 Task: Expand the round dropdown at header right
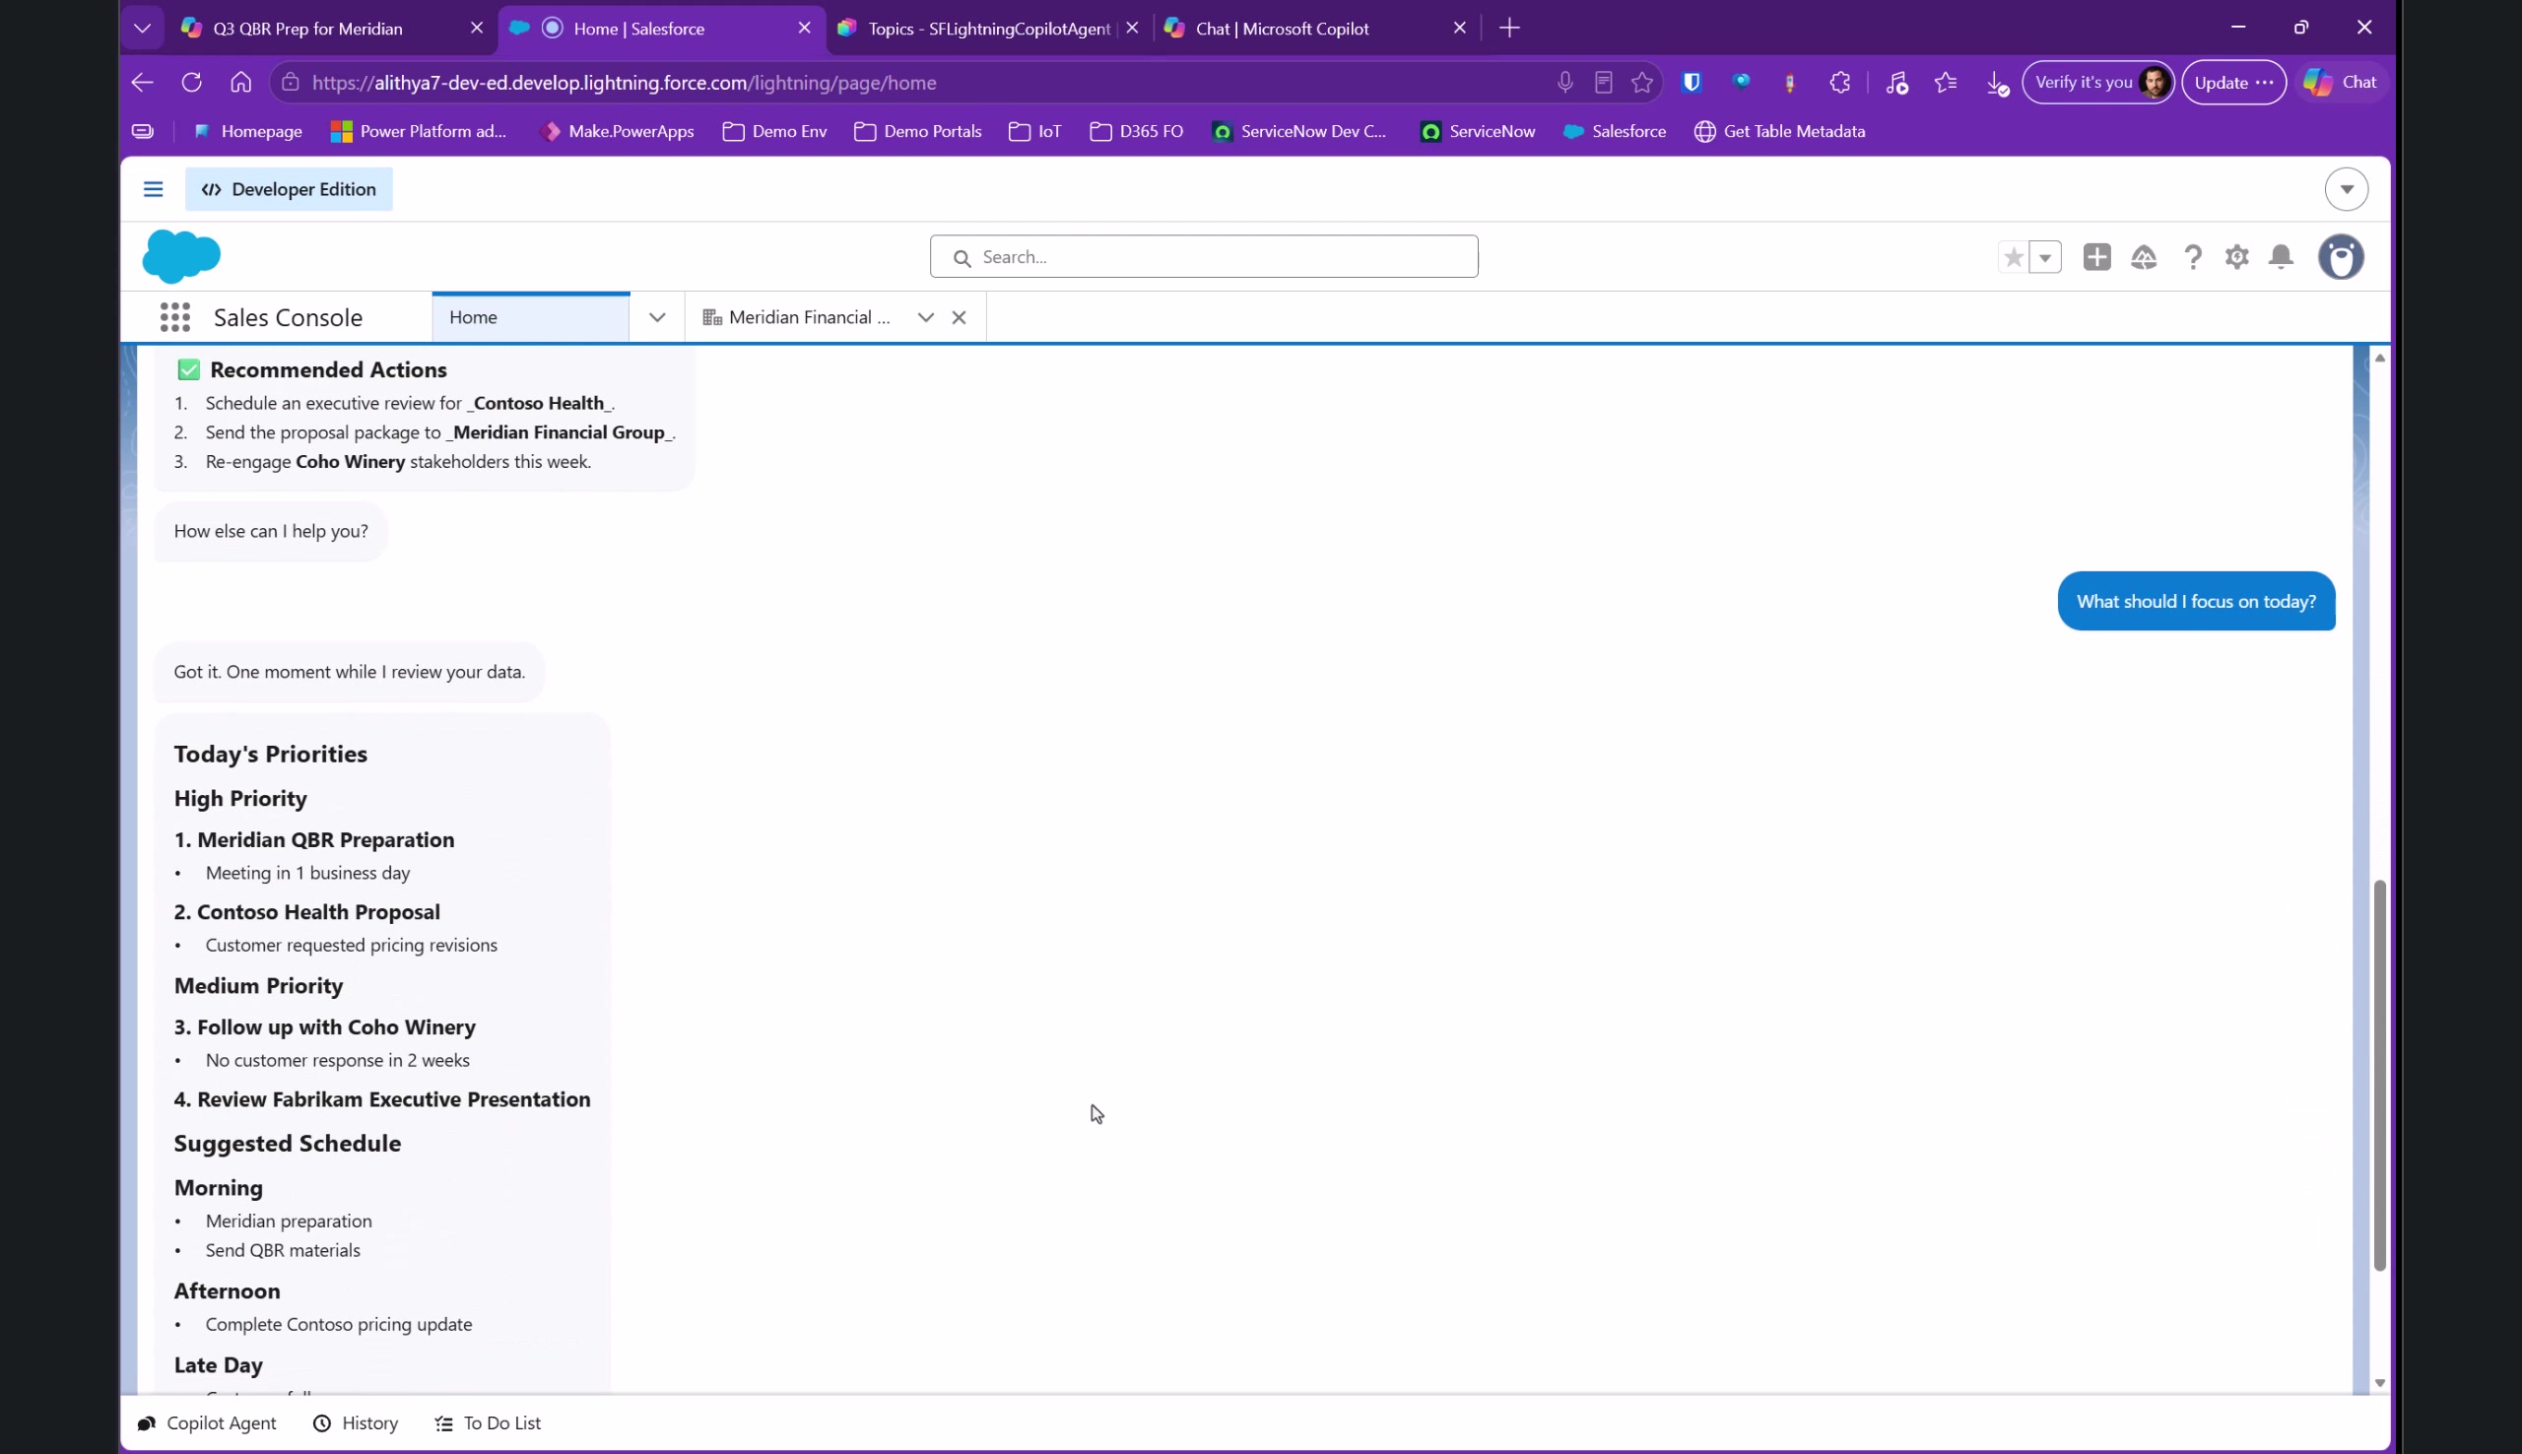[x=2346, y=189]
